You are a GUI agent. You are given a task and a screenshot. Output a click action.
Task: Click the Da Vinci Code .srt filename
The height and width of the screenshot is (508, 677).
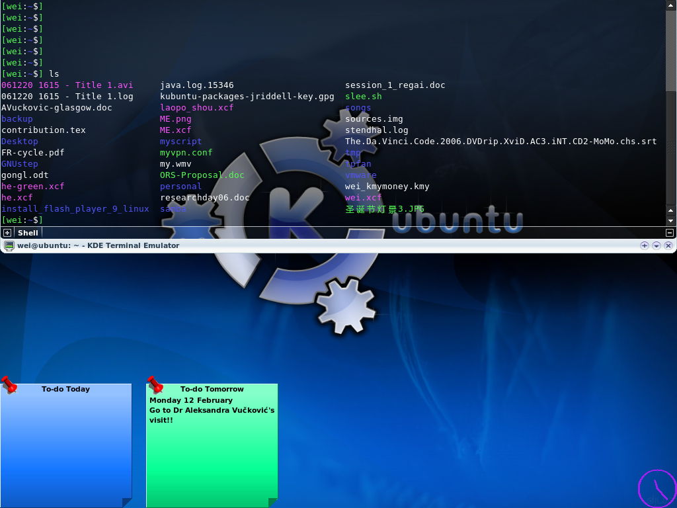(x=501, y=142)
